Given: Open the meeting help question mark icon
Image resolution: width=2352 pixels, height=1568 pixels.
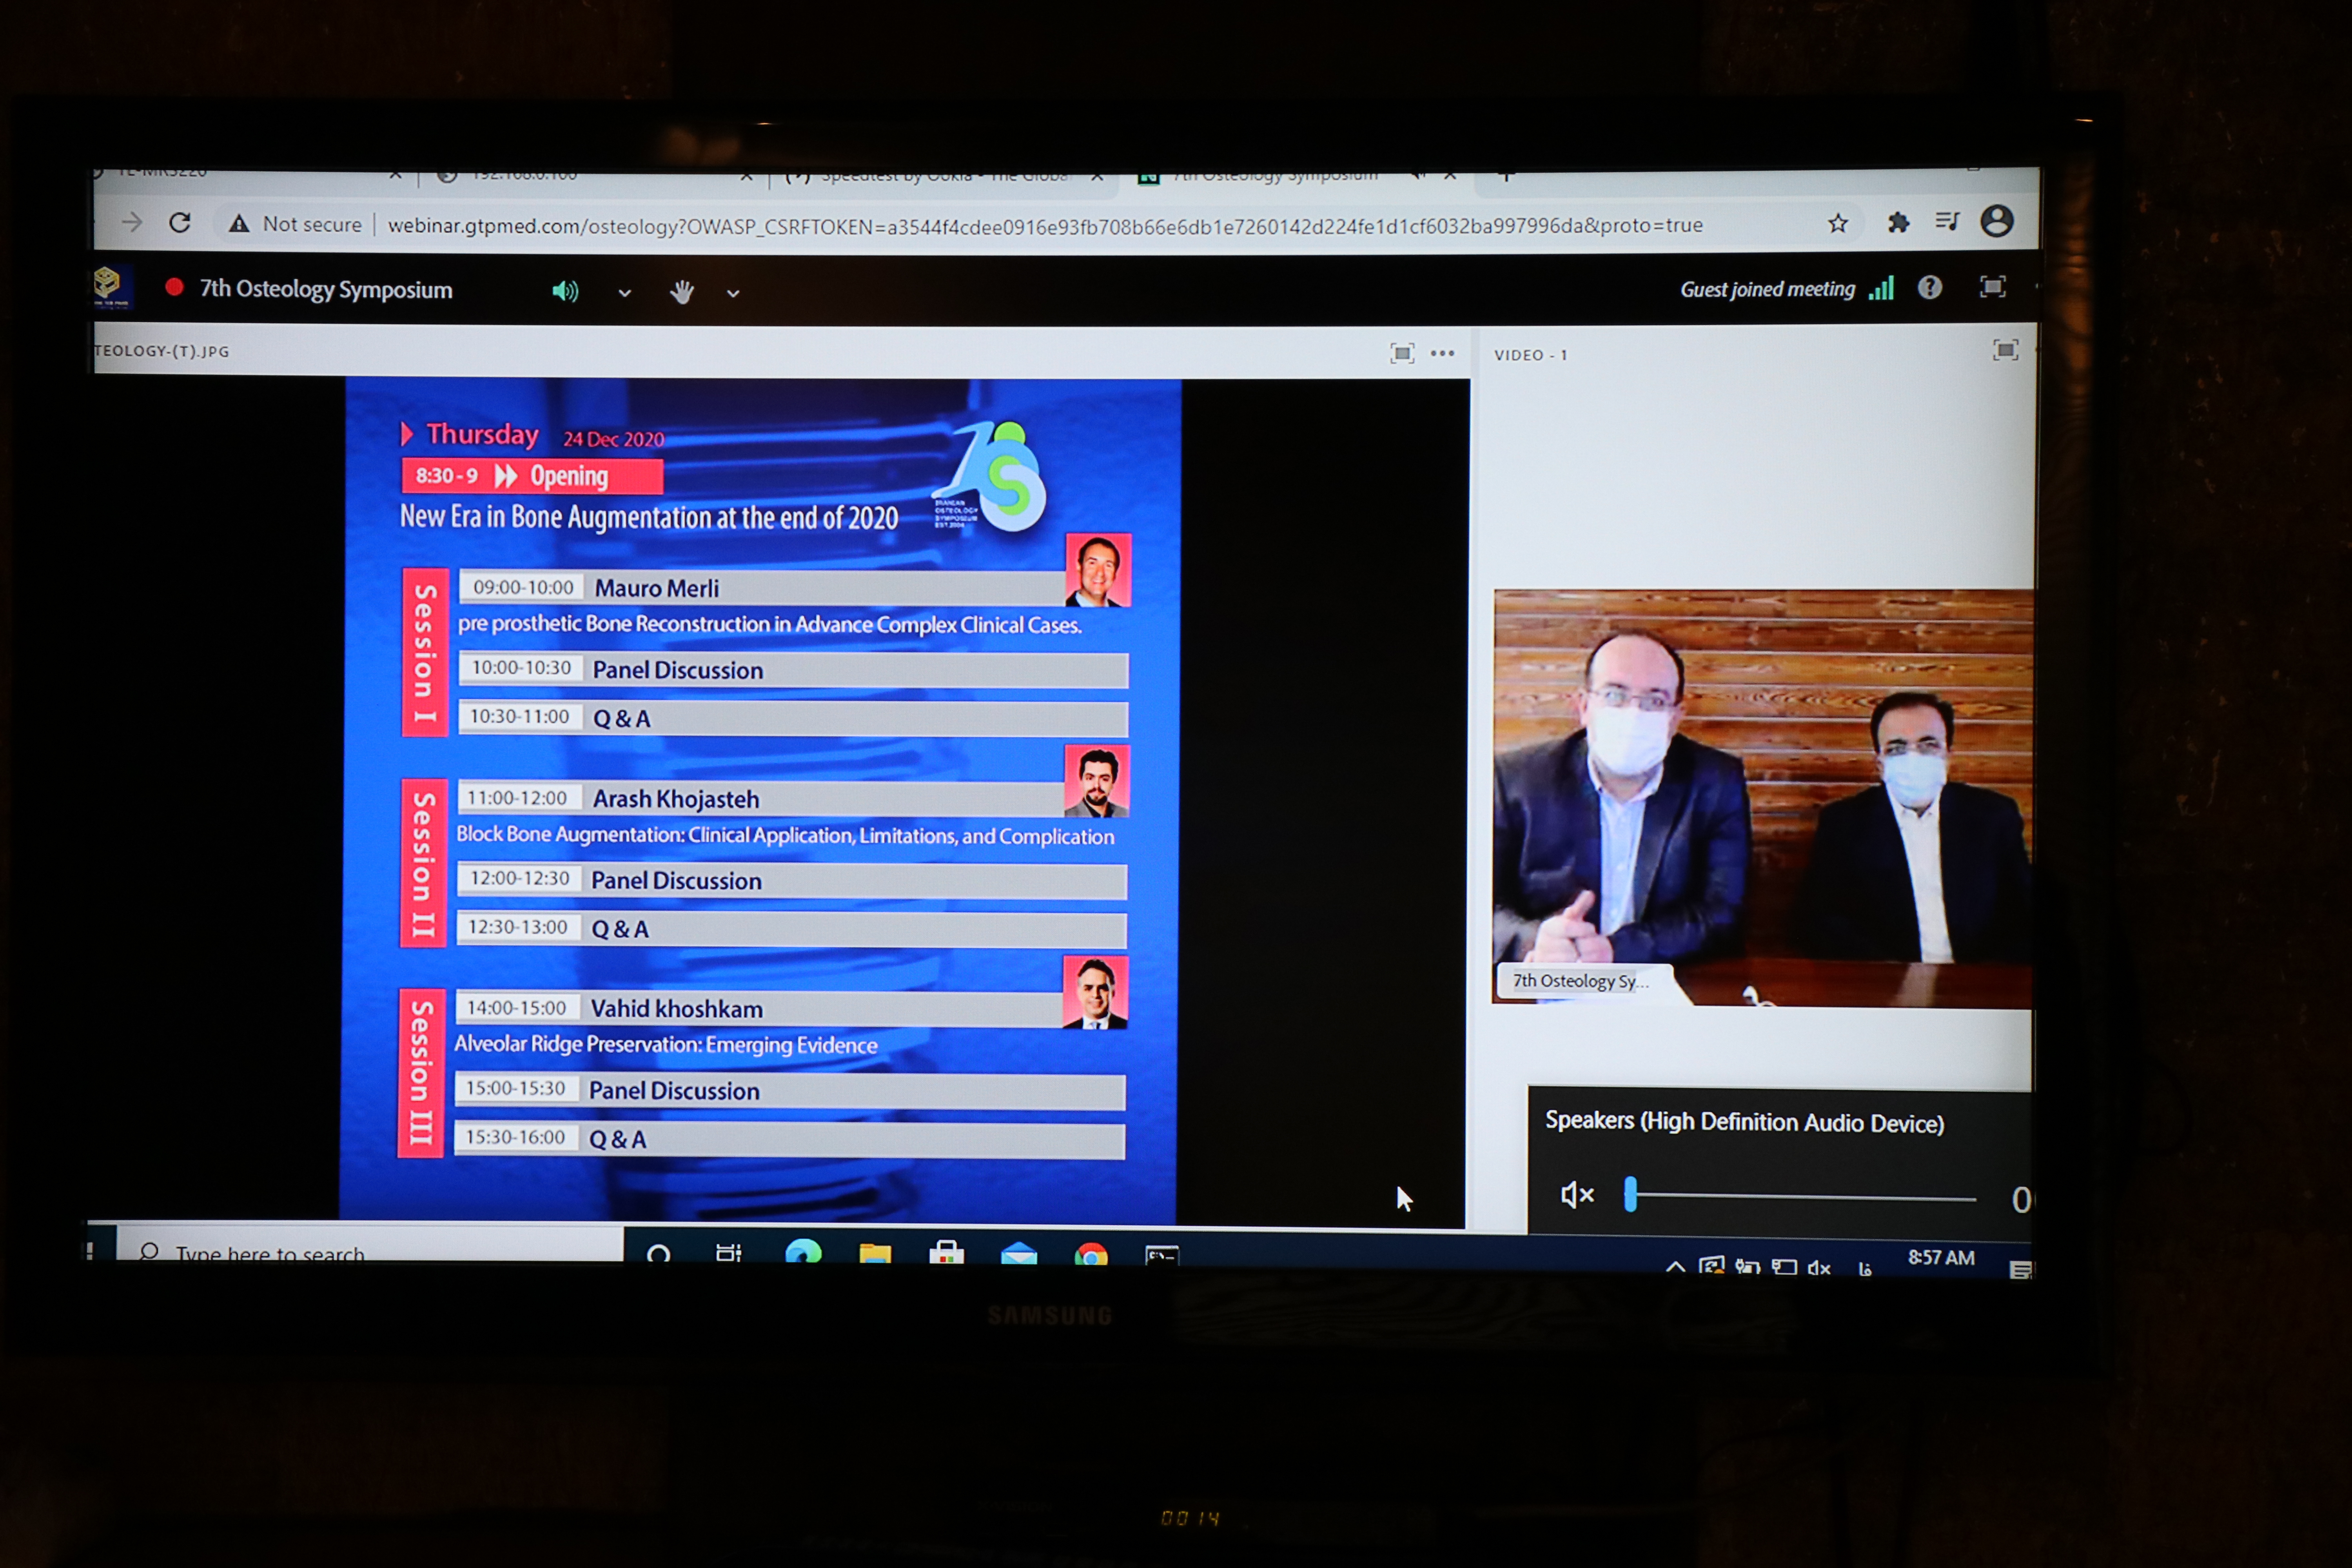Looking at the screenshot, I should 1929,288.
